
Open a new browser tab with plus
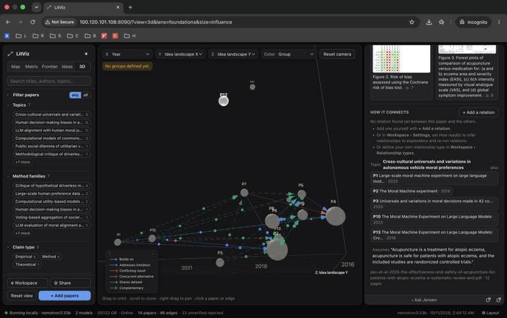pos(130,7)
